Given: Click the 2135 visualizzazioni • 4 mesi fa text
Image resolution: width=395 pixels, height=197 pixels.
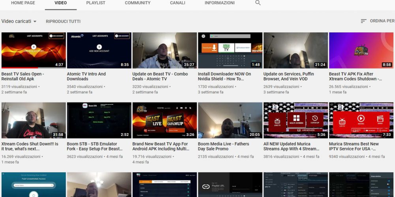Looking at the screenshot, I should tap(226, 156).
